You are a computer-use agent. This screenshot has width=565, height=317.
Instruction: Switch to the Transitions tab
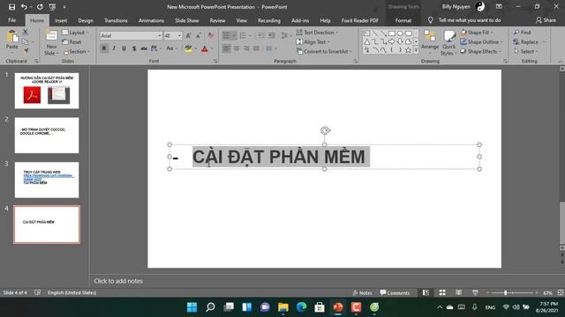116,20
